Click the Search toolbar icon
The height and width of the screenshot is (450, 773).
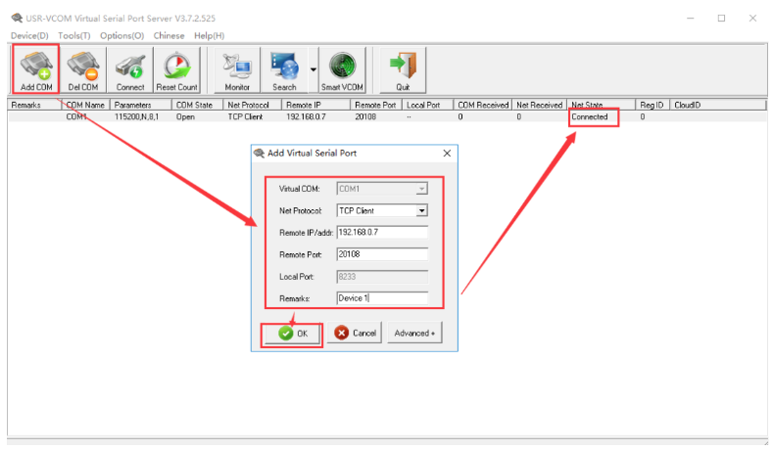click(x=284, y=69)
